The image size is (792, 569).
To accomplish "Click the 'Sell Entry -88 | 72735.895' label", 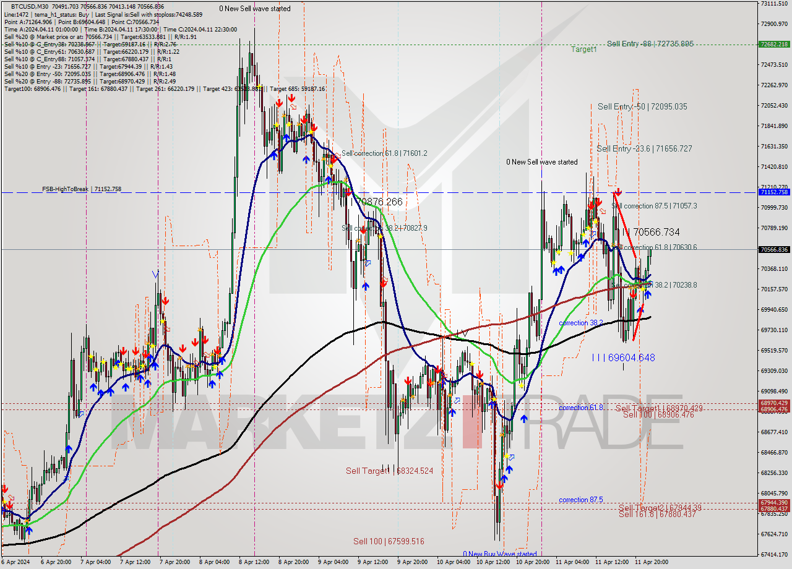I will 650,44.
